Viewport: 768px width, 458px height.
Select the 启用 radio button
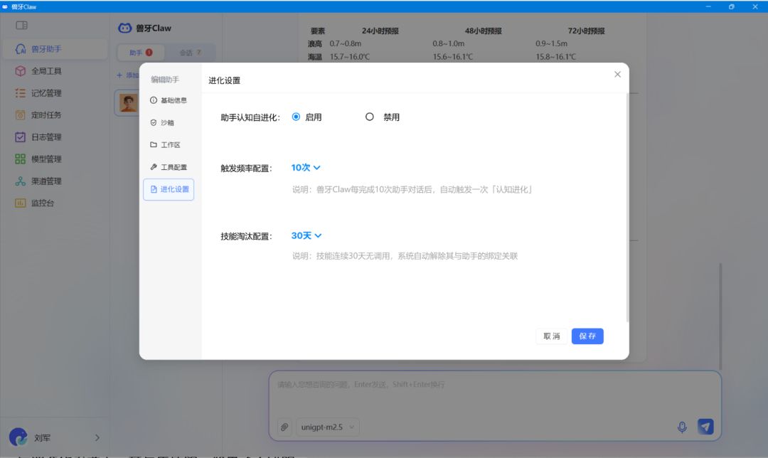tap(296, 117)
